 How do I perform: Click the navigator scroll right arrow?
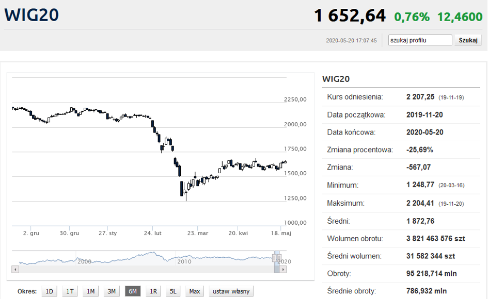pyautogui.click(x=283, y=270)
